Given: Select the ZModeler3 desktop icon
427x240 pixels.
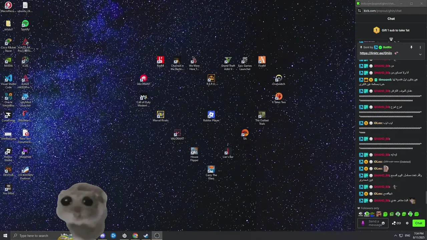Looking at the screenshot, I should pos(25,117).
